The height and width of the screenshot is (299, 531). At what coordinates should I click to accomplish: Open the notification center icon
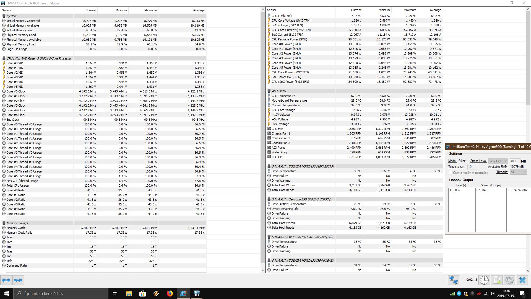(522, 293)
